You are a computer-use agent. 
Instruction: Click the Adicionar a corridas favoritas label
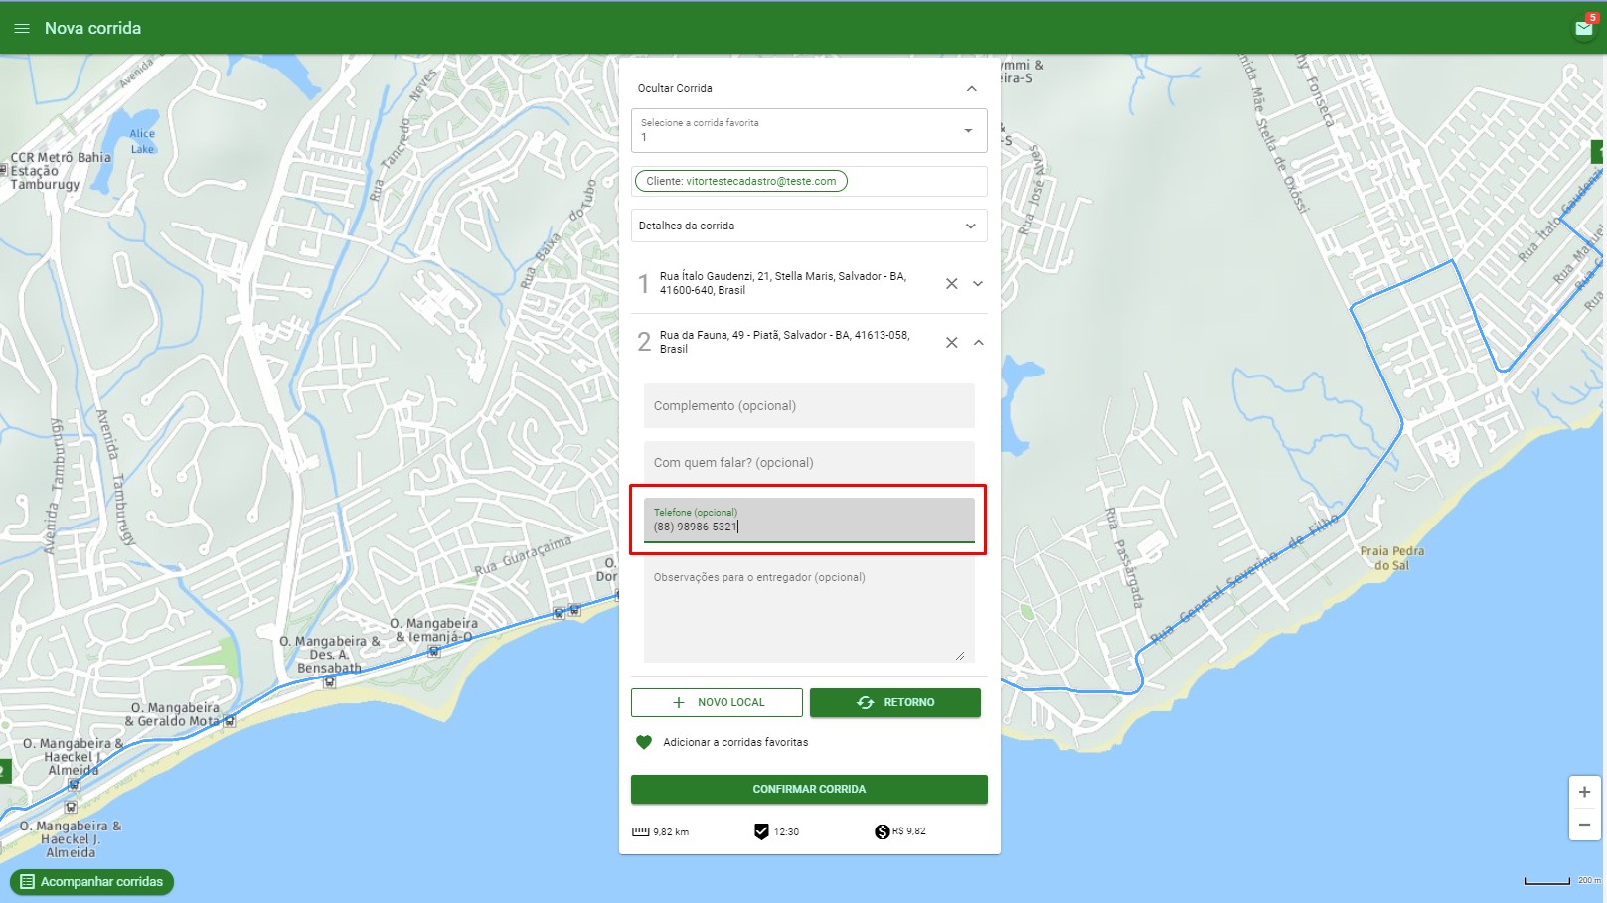coord(735,742)
